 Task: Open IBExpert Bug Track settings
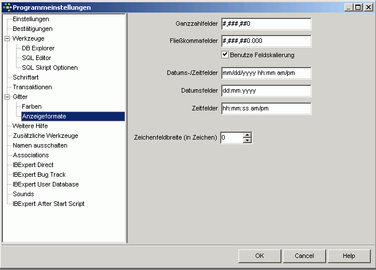(x=39, y=174)
